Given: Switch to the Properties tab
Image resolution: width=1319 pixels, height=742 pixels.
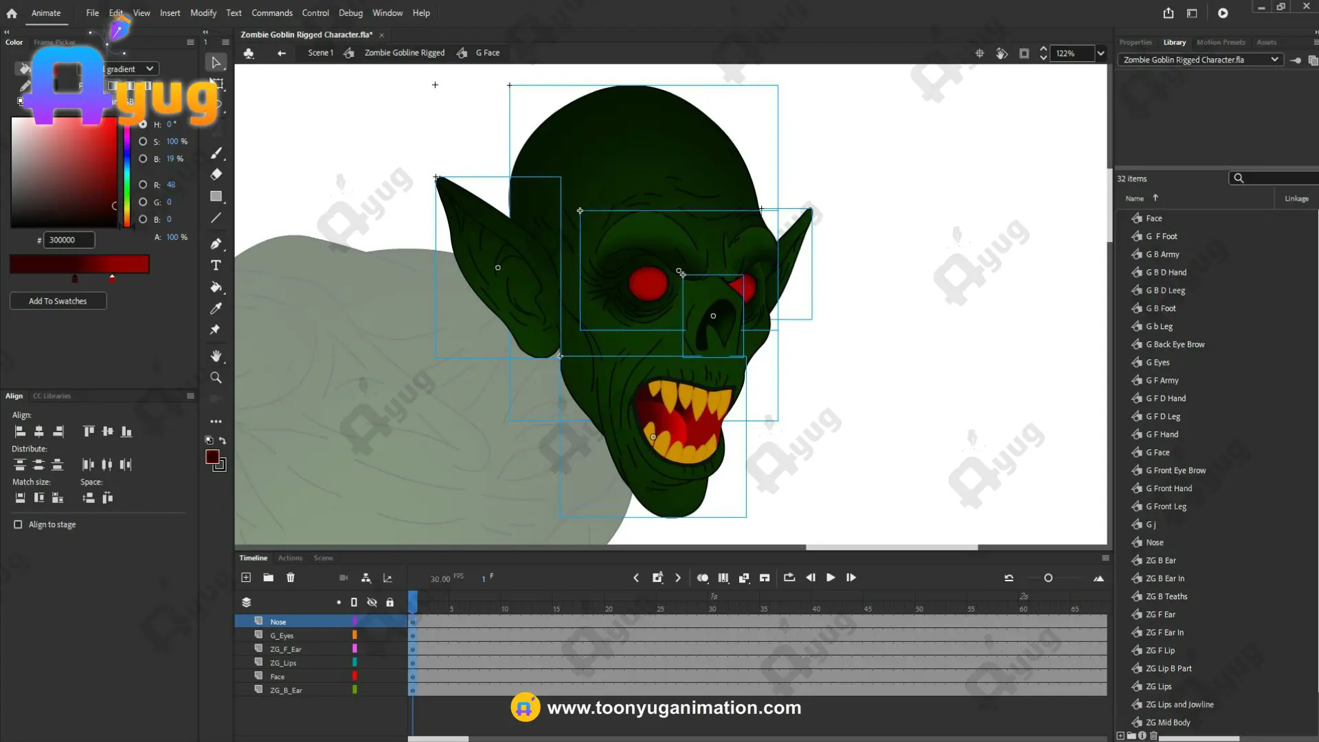Looking at the screenshot, I should [1135, 43].
